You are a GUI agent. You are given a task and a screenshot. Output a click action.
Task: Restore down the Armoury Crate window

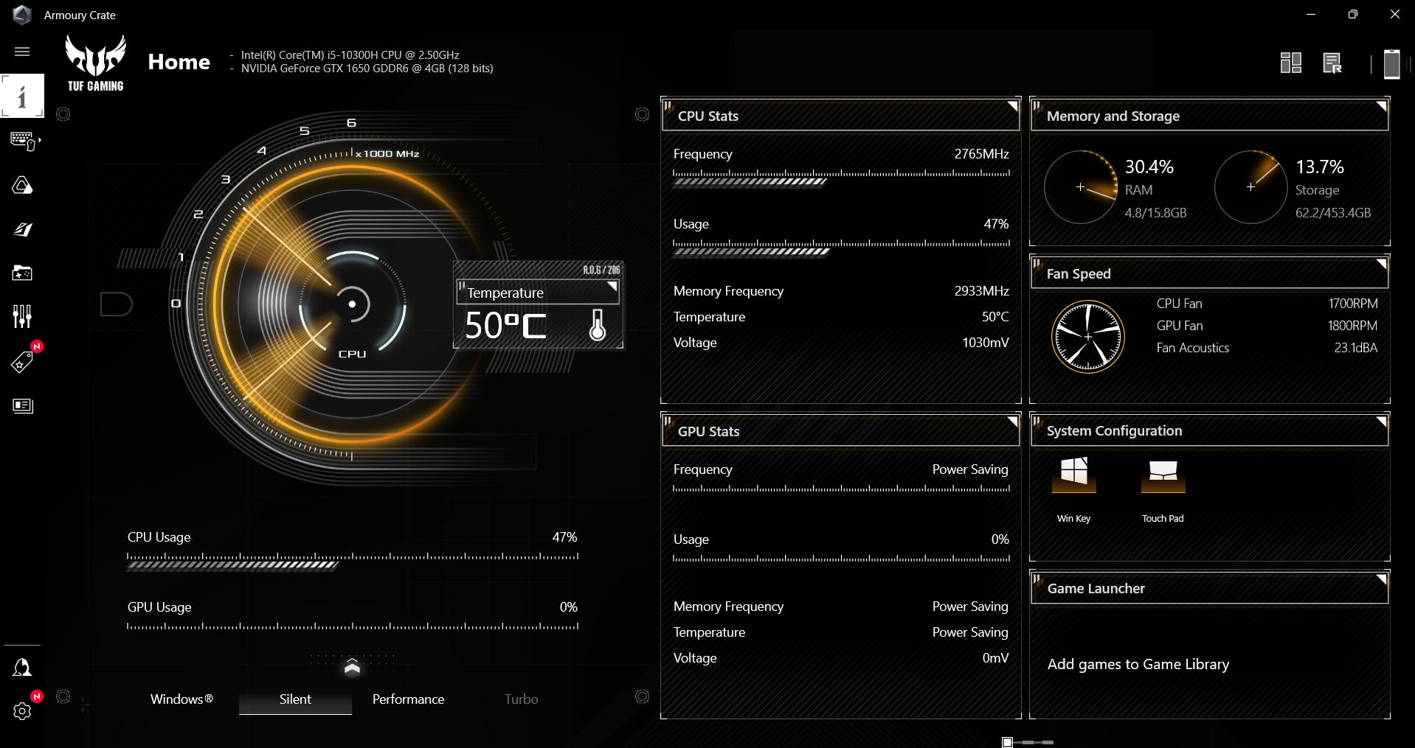pos(1352,15)
